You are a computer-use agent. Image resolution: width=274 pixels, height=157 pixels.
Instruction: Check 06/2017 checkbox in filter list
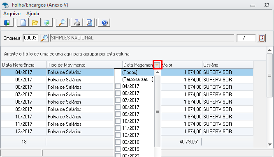coord(118,93)
